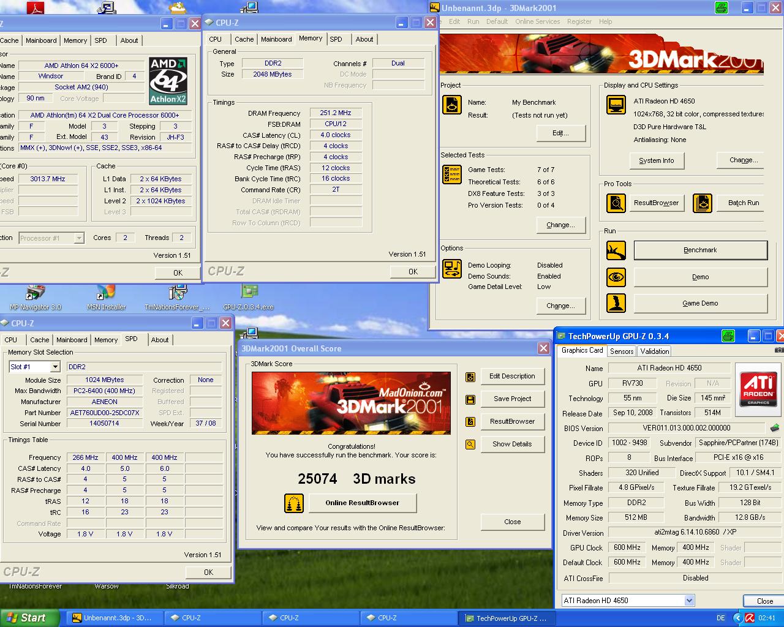This screenshot has height=627, width=784.
Task: Open the Register menu in 3DMark2001
Action: point(579,21)
